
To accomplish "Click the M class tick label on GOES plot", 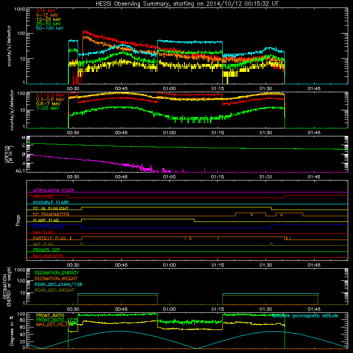I will click(x=23, y=138).
